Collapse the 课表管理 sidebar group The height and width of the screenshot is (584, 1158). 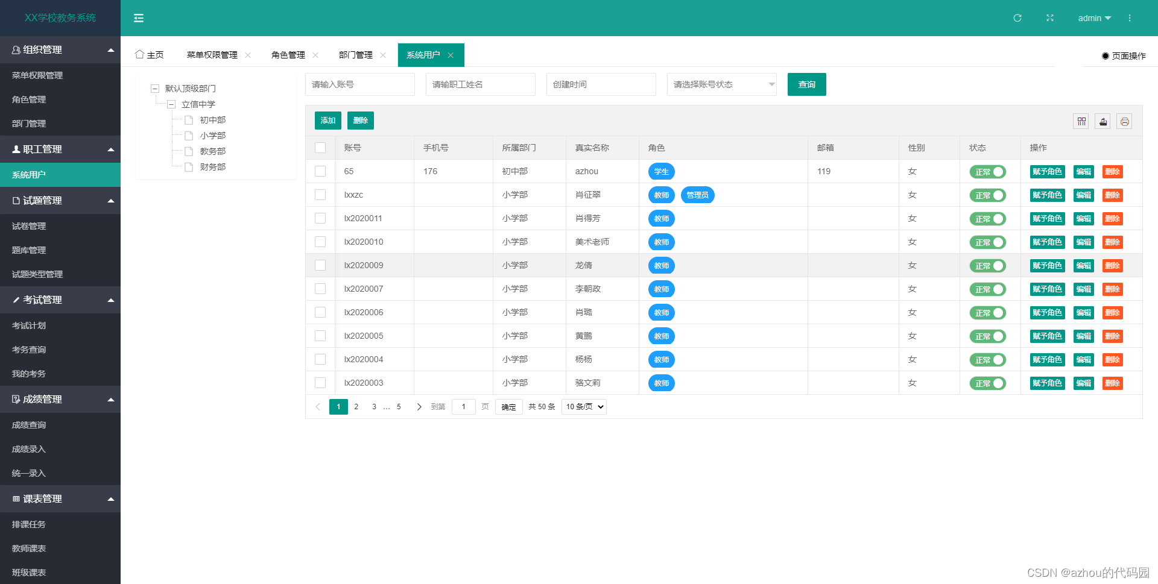[x=60, y=498]
